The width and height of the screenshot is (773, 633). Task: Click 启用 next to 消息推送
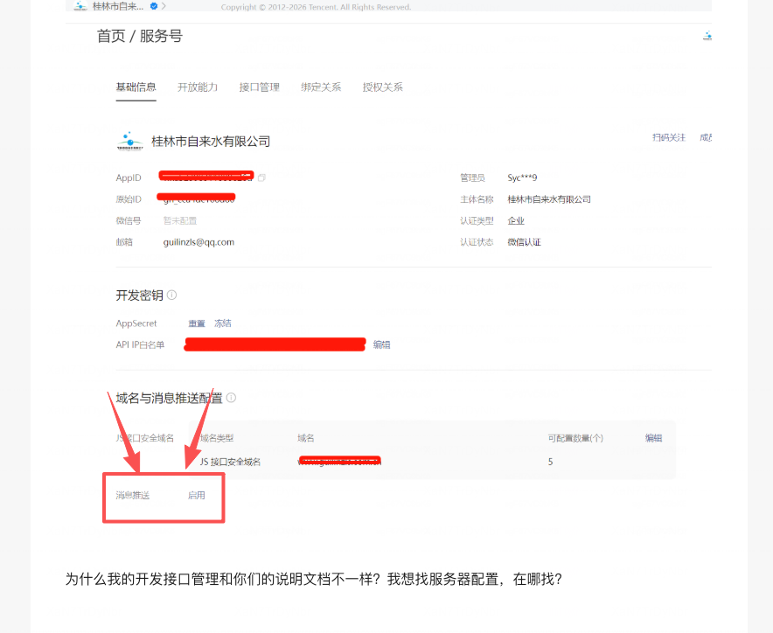click(x=196, y=495)
